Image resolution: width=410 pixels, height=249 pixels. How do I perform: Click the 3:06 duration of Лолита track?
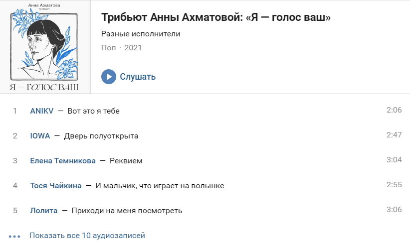tap(394, 210)
